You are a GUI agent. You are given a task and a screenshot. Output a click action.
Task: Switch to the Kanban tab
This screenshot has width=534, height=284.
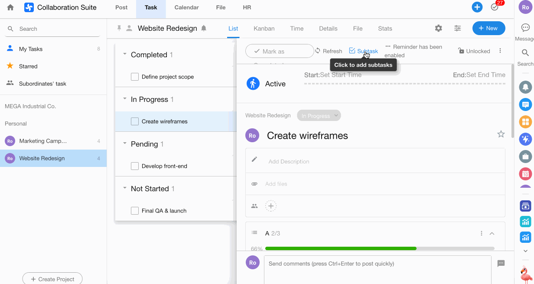pyautogui.click(x=264, y=29)
